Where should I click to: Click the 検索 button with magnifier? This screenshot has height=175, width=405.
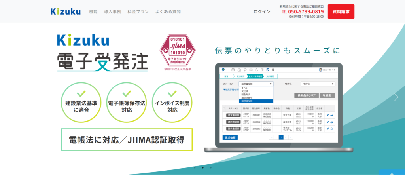(x=327, y=95)
